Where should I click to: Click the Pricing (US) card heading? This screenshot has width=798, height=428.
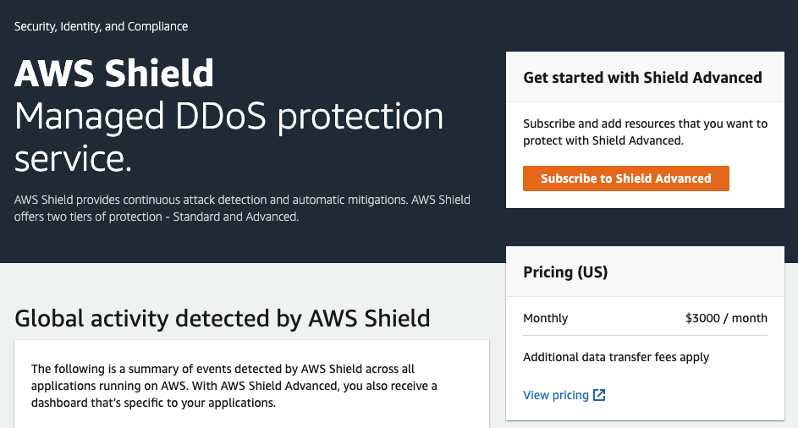565,272
